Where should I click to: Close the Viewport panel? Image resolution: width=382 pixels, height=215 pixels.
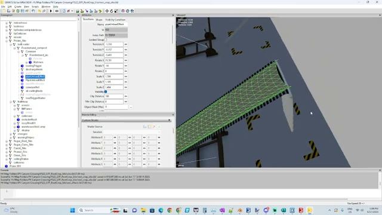pos(380,15)
